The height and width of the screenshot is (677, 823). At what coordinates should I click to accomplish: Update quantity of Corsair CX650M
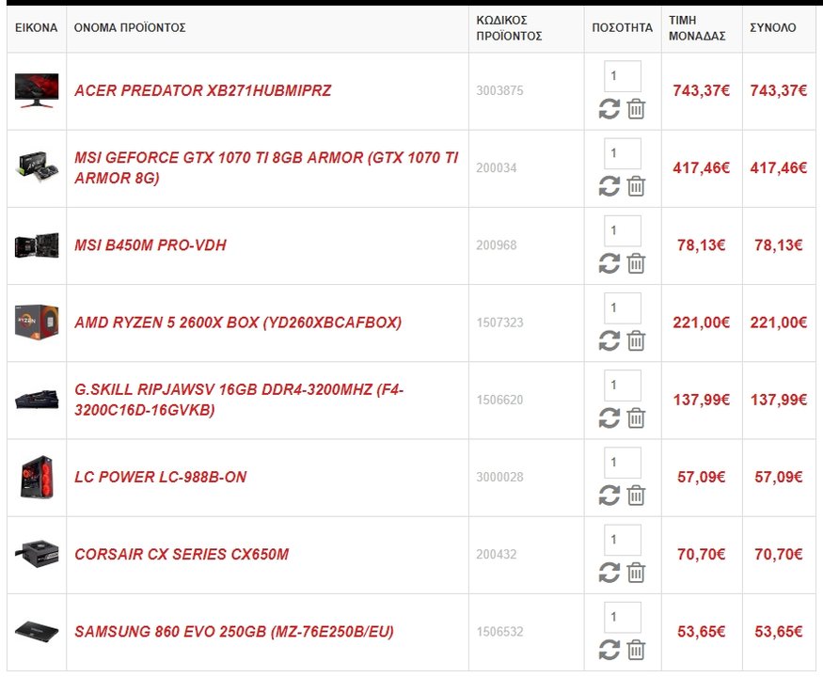(x=609, y=573)
